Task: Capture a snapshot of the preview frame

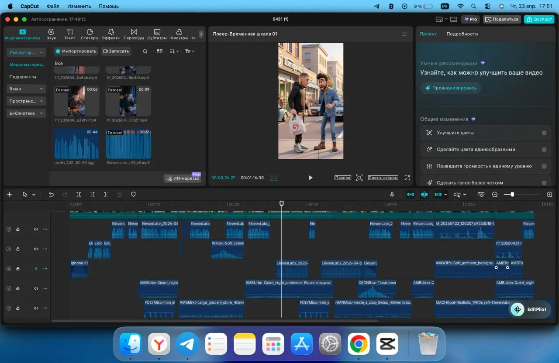Action: pos(359,178)
